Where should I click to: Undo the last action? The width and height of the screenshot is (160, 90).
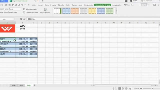tap(22, 5)
